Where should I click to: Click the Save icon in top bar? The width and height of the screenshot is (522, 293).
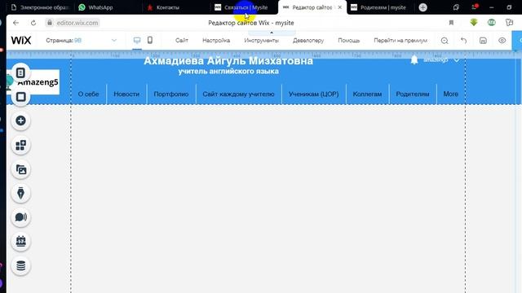point(483,41)
